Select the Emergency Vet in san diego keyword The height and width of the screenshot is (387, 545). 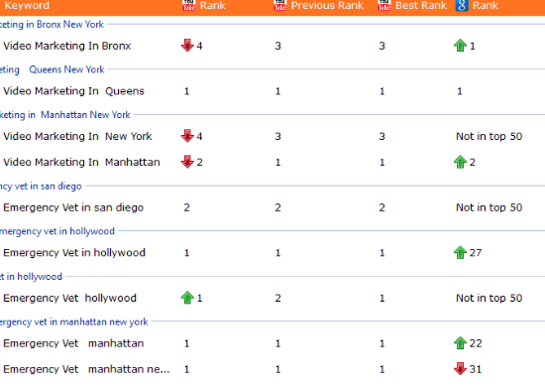click(x=73, y=207)
